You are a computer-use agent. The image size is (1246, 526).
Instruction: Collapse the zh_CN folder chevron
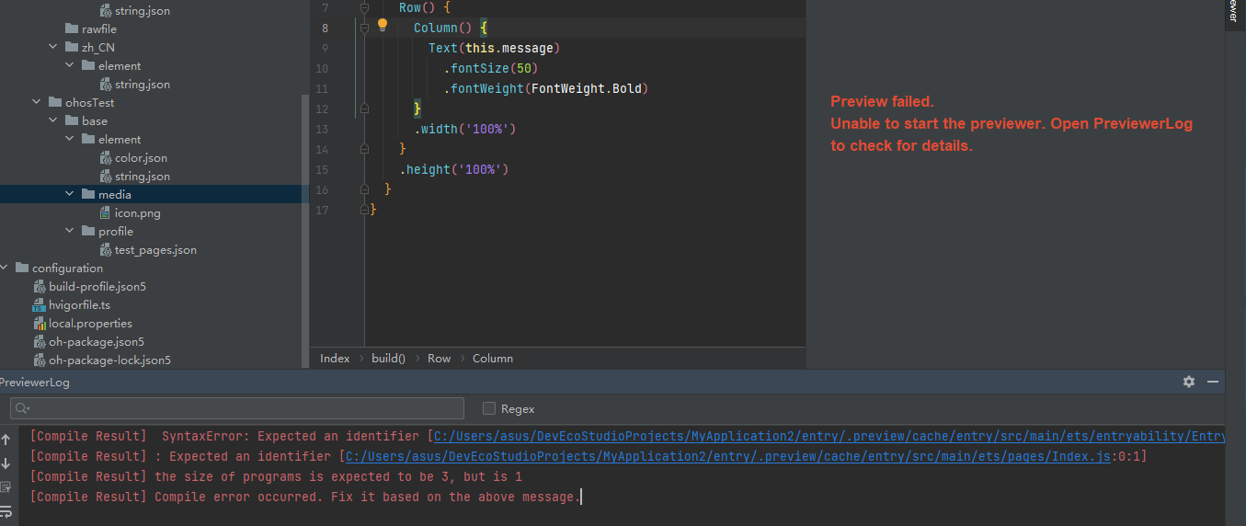(54, 47)
